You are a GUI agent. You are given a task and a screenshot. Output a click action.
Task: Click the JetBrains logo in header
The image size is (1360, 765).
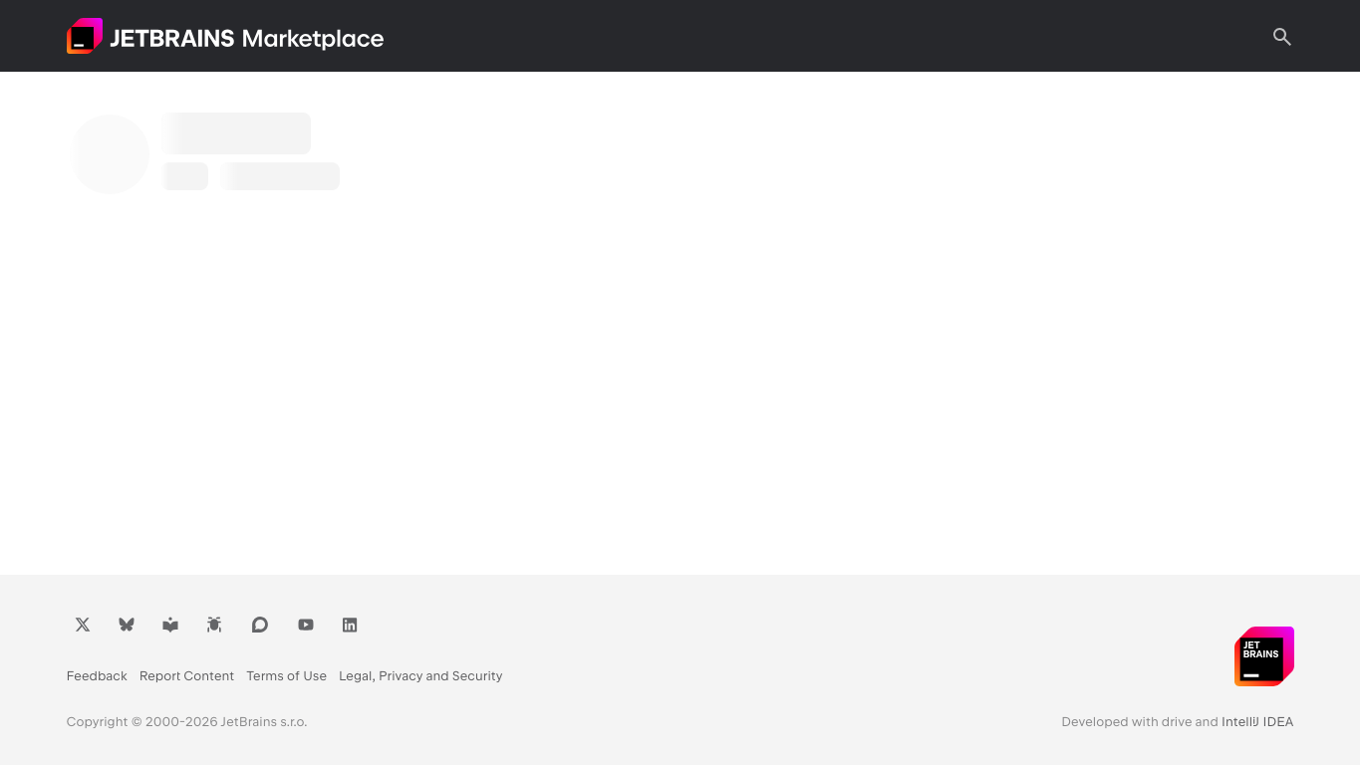coord(85,36)
